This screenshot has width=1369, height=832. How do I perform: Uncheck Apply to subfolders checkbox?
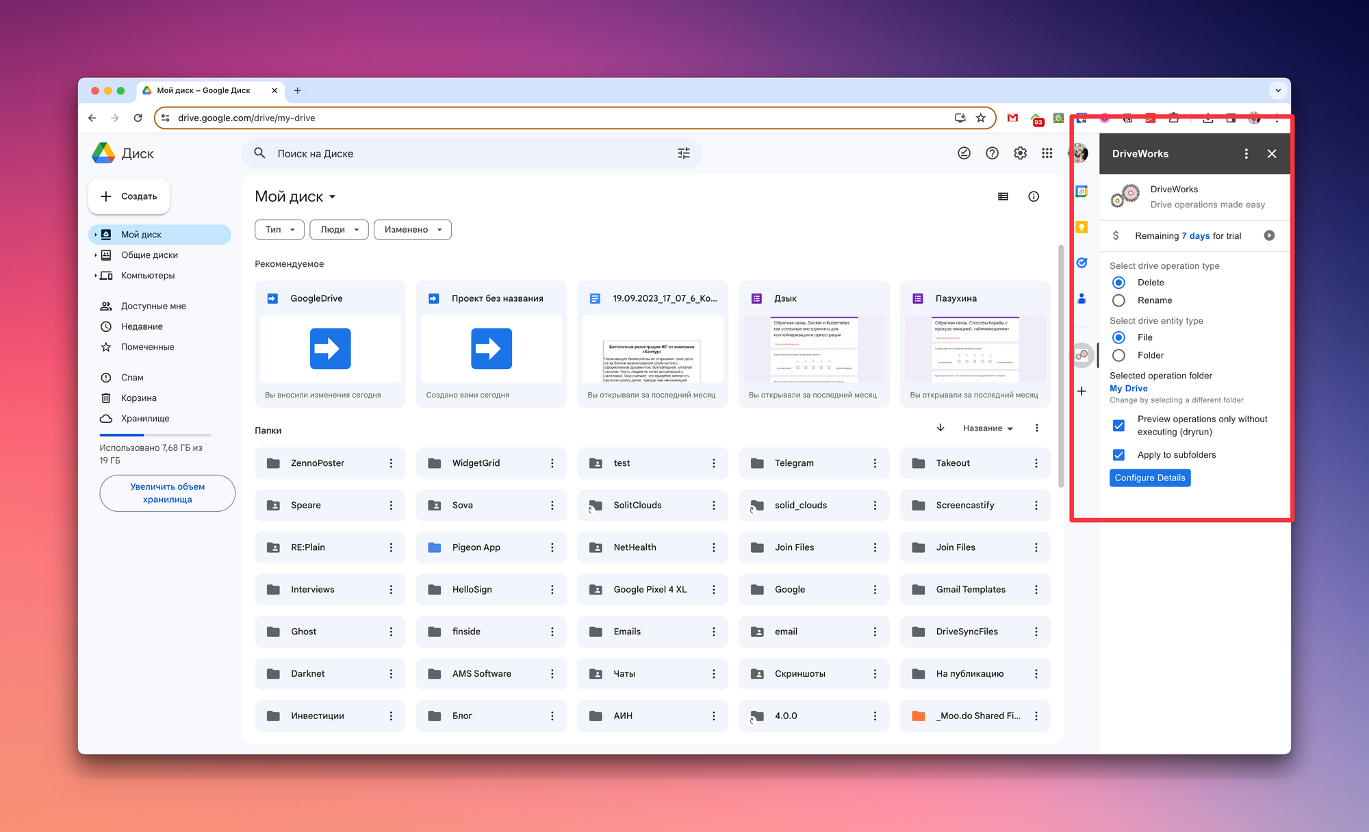click(x=1118, y=455)
